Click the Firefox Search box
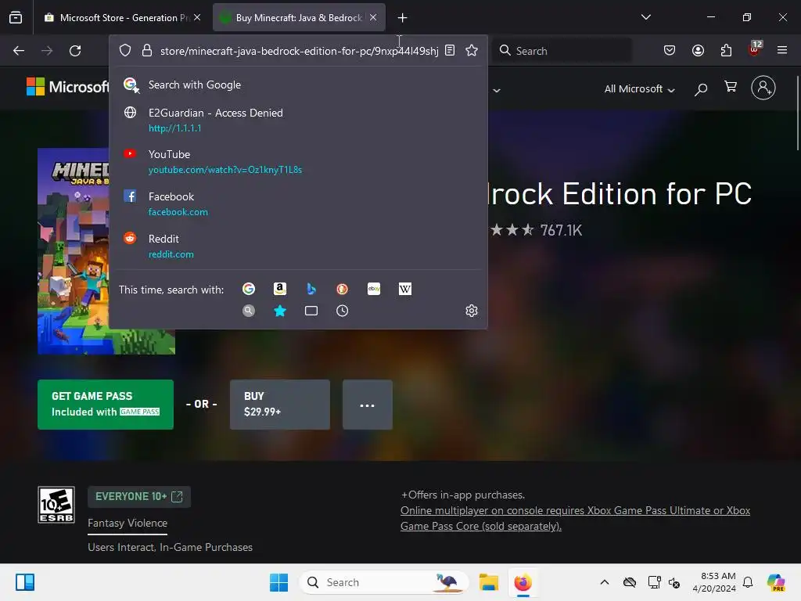This screenshot has height=601, width=801. coord(562,51)
